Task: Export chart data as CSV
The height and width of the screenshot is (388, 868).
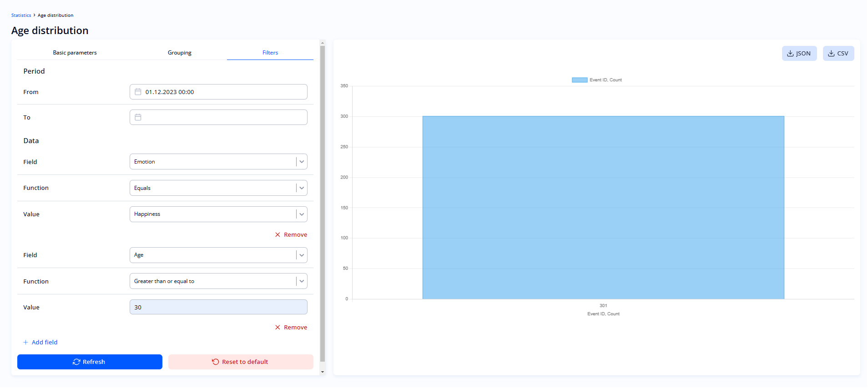Action: tap(838, 54)
